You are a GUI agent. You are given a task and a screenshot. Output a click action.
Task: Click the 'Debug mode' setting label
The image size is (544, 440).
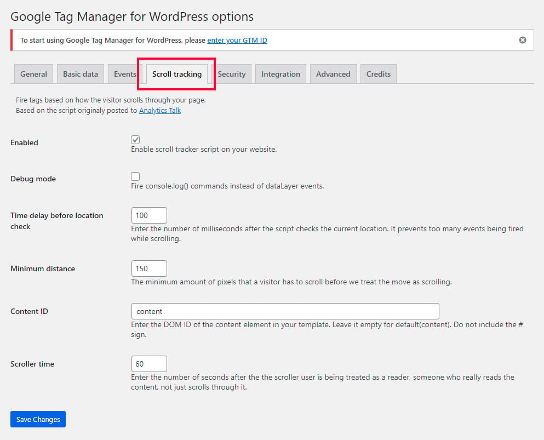(x=33, y=179)
